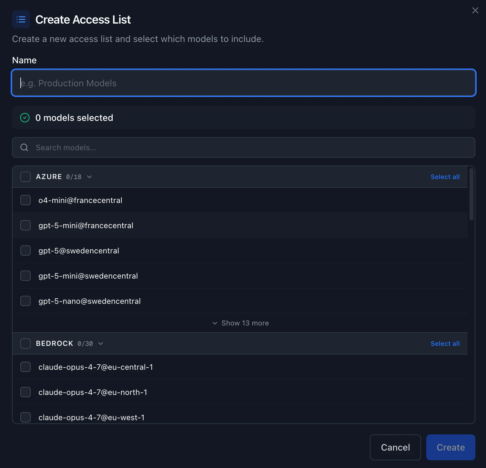Check o4-mini@francecentral
Image resolution: width=486 pixels, height=468 pixels.
(x=25, y=200)
